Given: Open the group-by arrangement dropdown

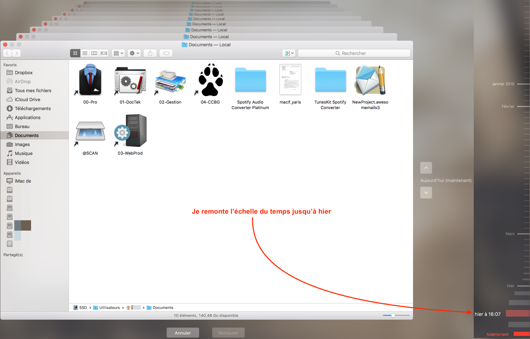Looking at the screenshot, I should [x=118, y=53].
